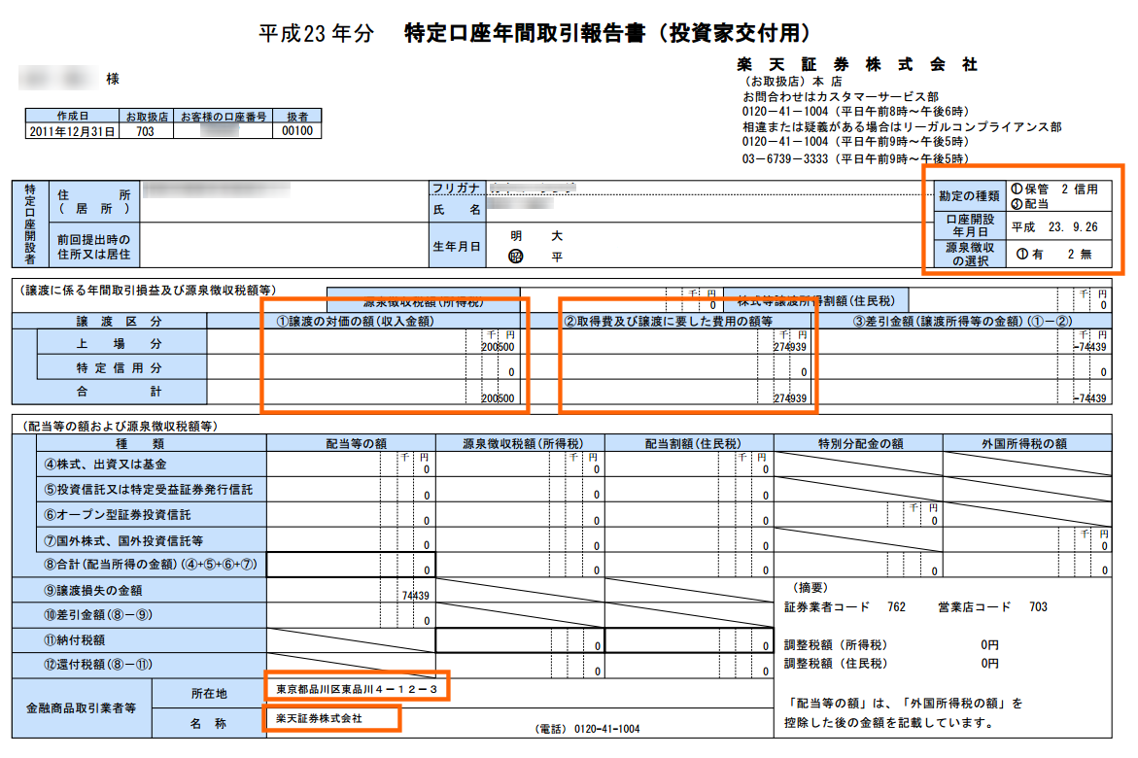This screenshot has height=758, width=1138.
Task: Click the circled 保管 account type option
Action: (x=1035, y=189)
